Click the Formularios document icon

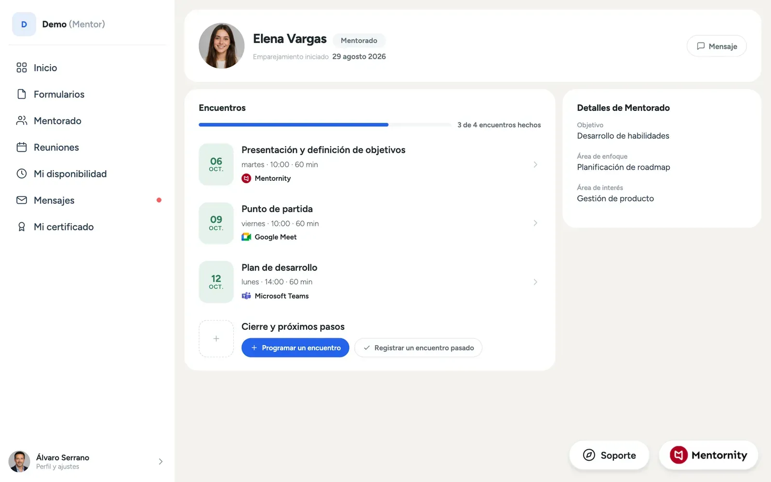22,94
